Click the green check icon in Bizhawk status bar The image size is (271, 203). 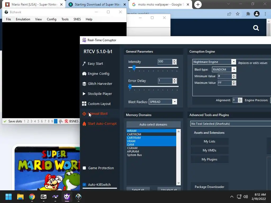[5, 121]
